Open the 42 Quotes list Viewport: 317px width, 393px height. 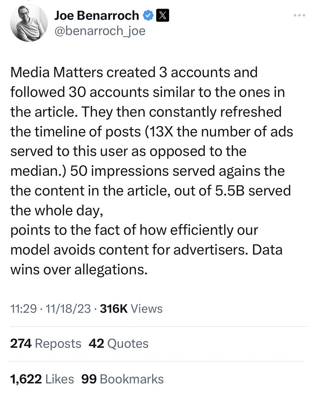pyautogui.click(x=118, y=344)
